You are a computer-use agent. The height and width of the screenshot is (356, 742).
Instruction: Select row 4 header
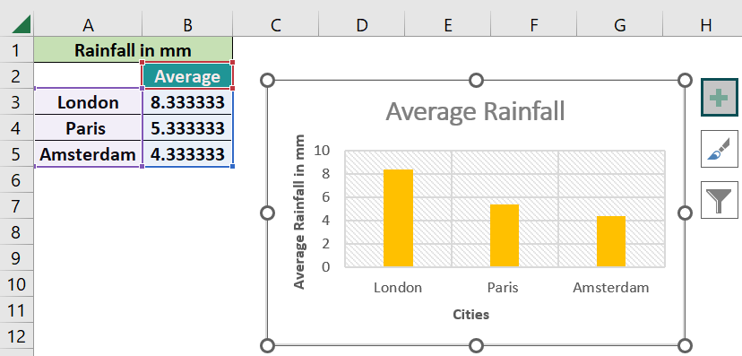click(x=16, y=128)
